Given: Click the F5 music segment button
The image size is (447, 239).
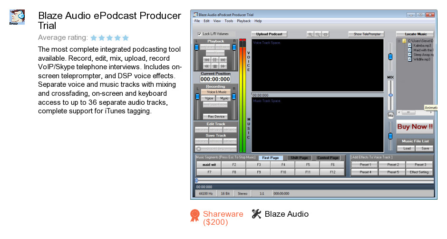Looking at the screenshot, I should click(308, 165).
